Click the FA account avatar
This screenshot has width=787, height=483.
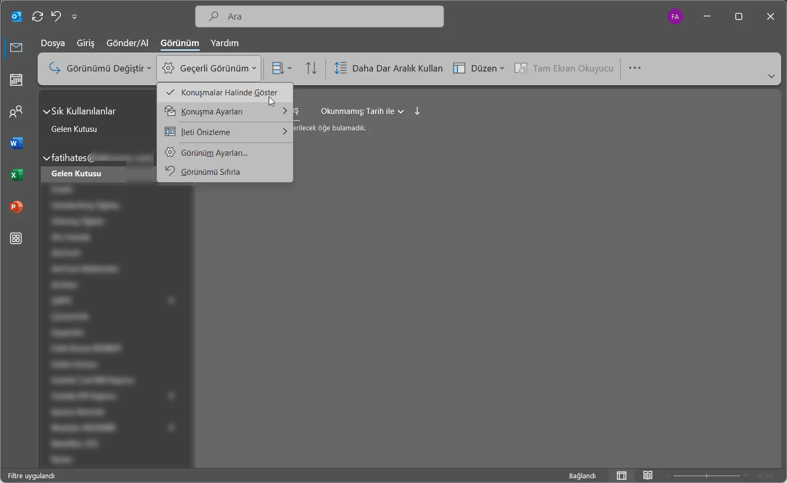pyautogui.click(x=675, y=17)
